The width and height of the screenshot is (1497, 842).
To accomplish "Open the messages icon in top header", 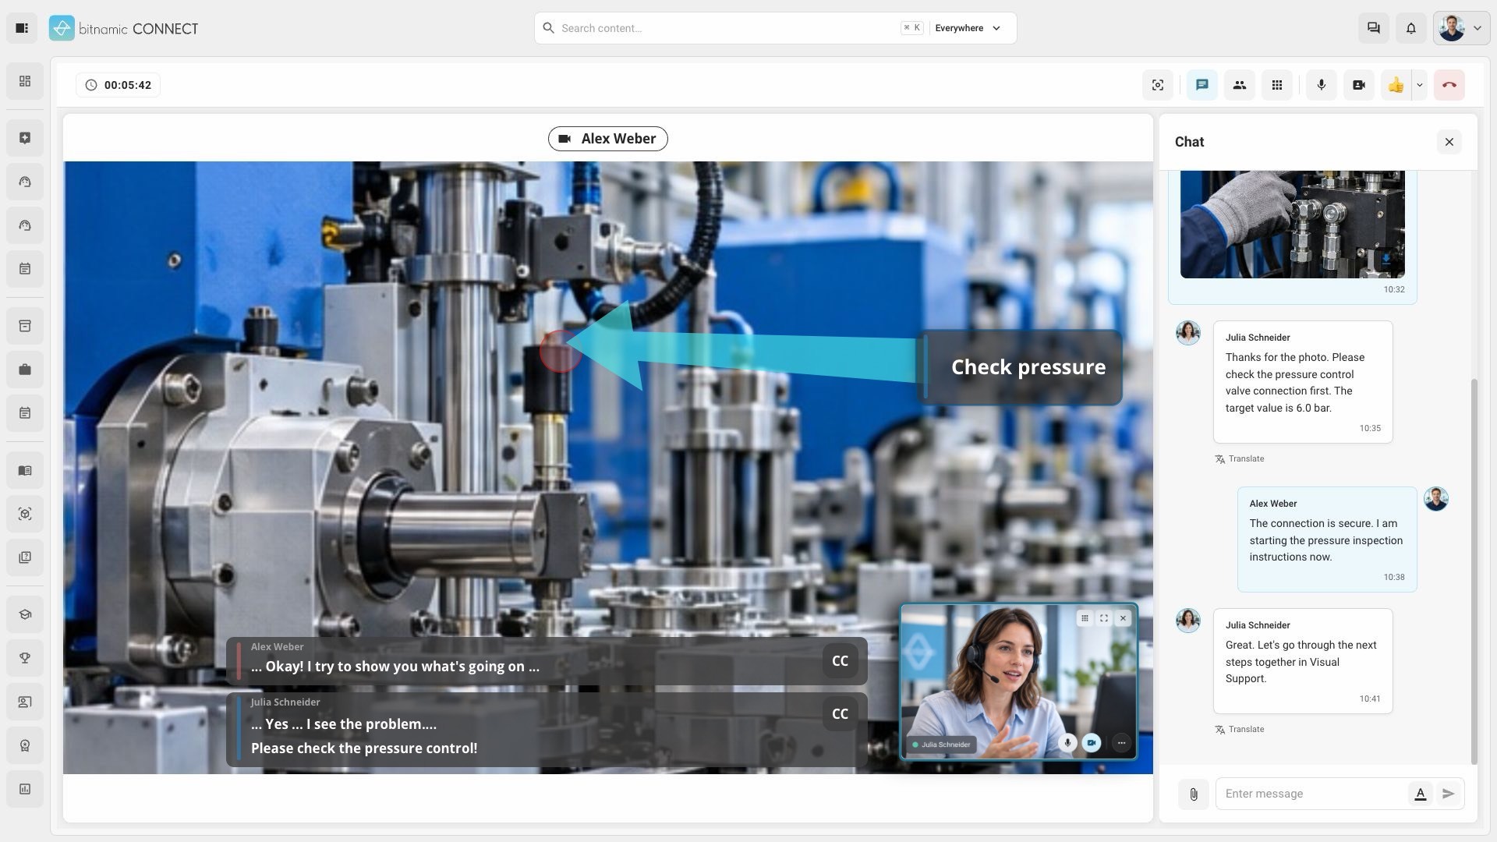I will tap(1374, 28).
